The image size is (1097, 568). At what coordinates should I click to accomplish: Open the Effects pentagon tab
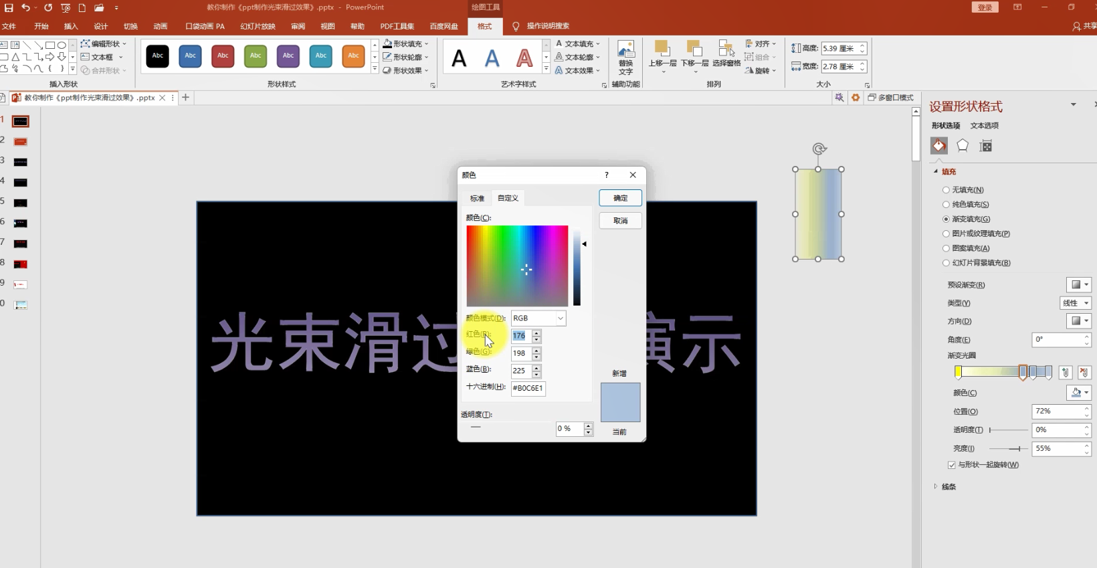tap(963, 146)
